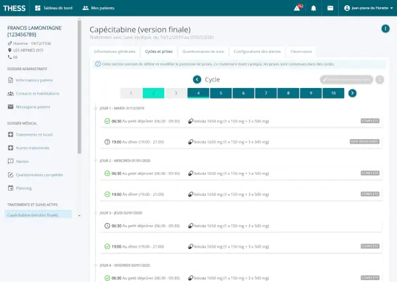Click the sidebar vertical scrollbar
Screen dimensions: 397x282
79,87
